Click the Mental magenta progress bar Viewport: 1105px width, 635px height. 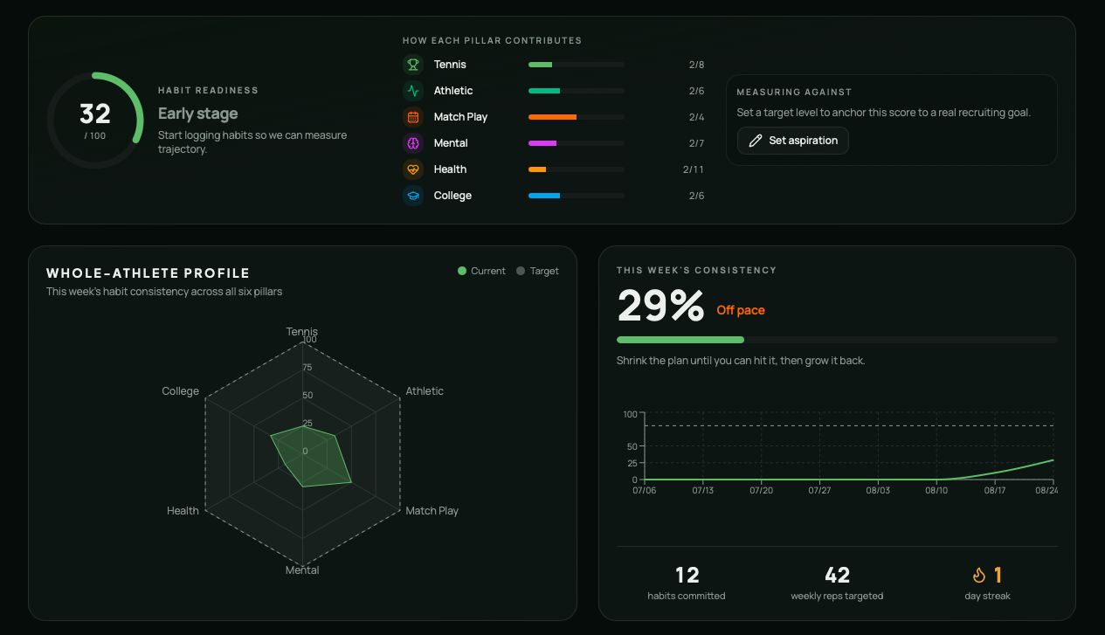577,143
